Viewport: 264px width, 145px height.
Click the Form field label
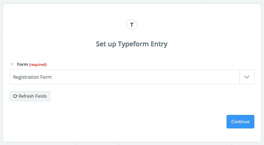[x=22, y=64]
